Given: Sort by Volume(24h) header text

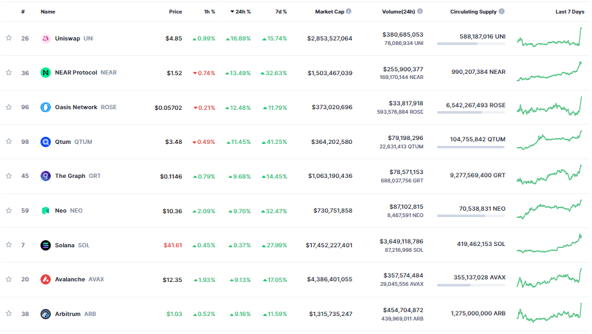Looking at the screenshot, I should point(399,12).
